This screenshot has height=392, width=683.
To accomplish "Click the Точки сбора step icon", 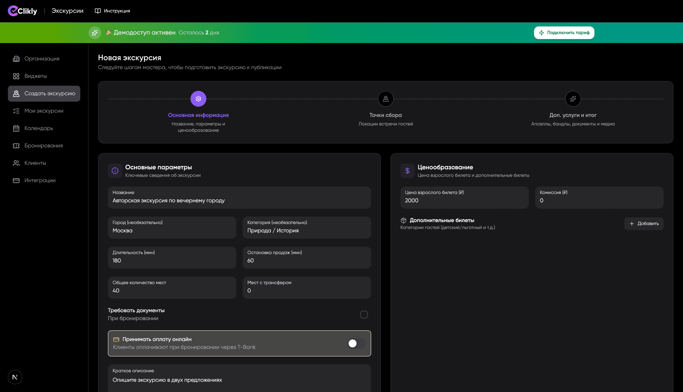I will [x=386, y=99].
